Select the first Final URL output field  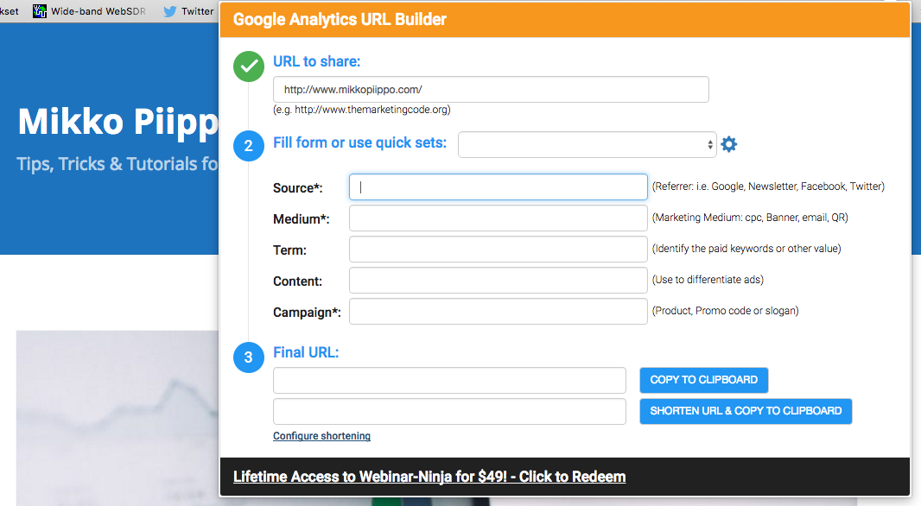tap(449, 381)
